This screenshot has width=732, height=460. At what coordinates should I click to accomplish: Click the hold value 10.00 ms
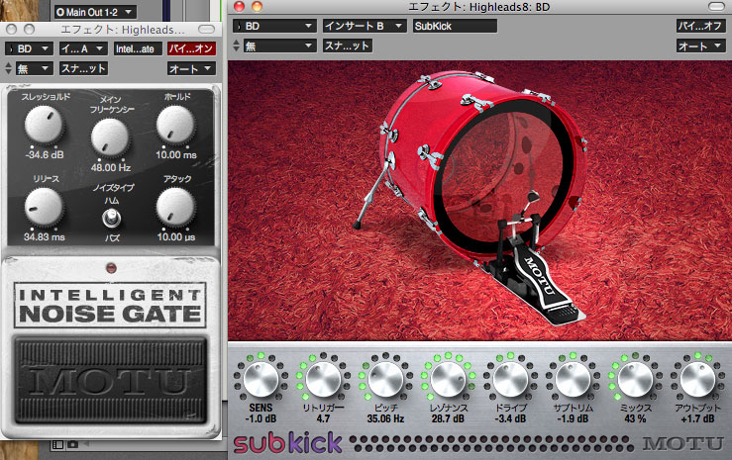point(176,154)
